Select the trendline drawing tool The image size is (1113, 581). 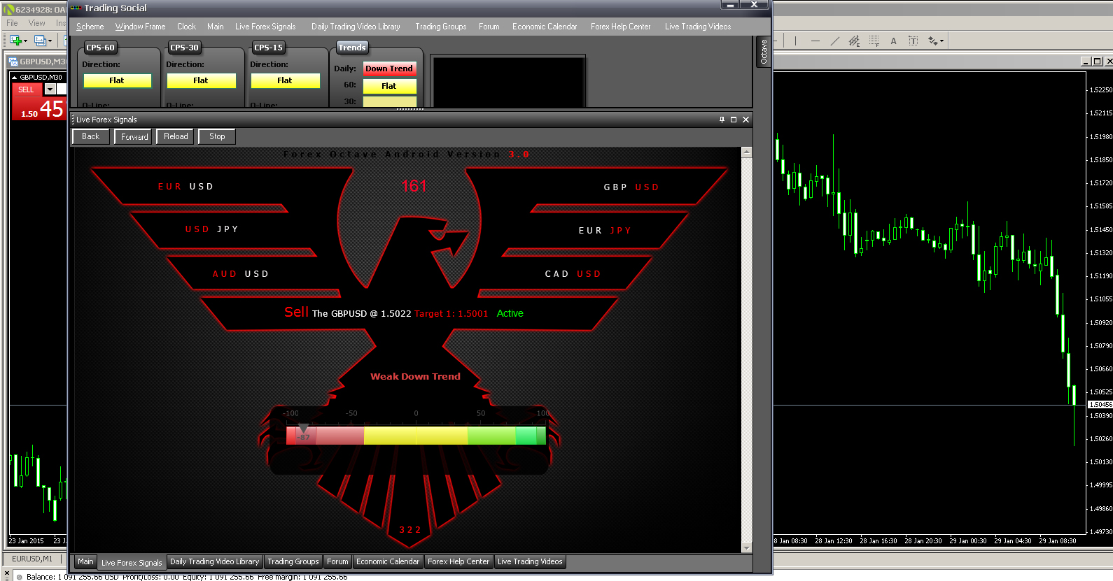835,41
